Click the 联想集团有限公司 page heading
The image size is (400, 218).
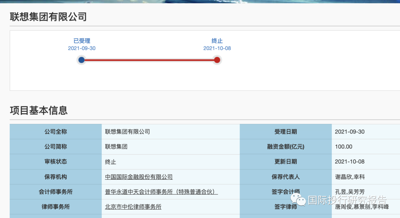[49, 17]
